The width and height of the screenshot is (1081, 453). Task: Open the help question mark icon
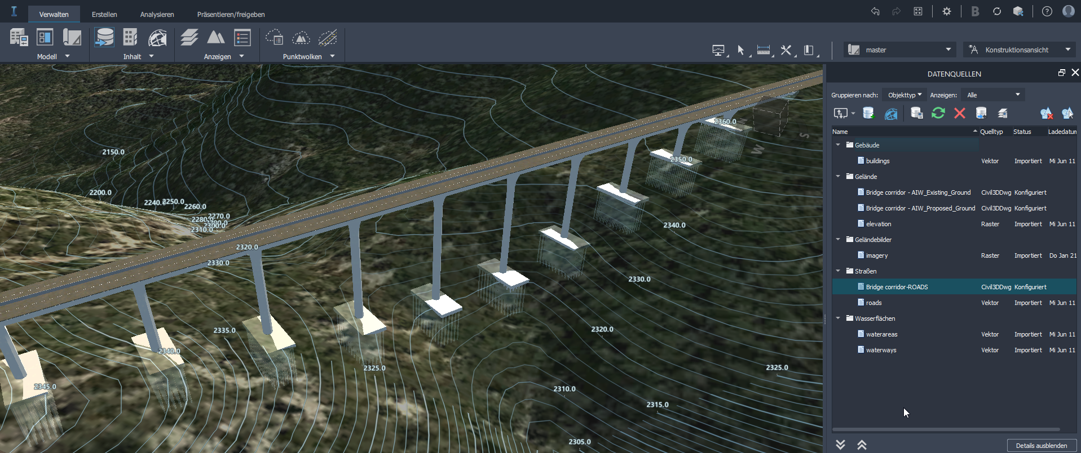point(1047,11)
